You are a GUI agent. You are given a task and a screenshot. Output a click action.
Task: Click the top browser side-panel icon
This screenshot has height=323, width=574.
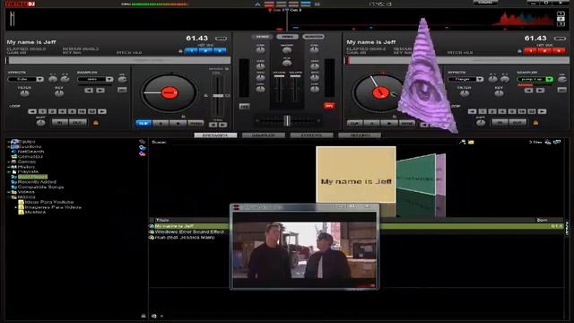pos(142,142)
